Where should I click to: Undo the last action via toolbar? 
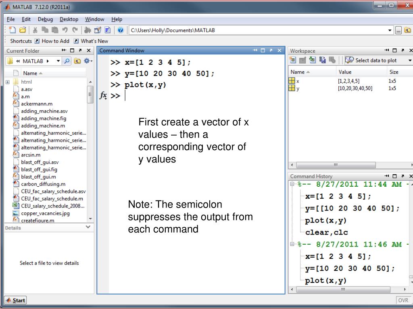(65, 30)
